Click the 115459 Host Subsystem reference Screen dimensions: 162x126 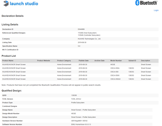[x=87, y=33]
